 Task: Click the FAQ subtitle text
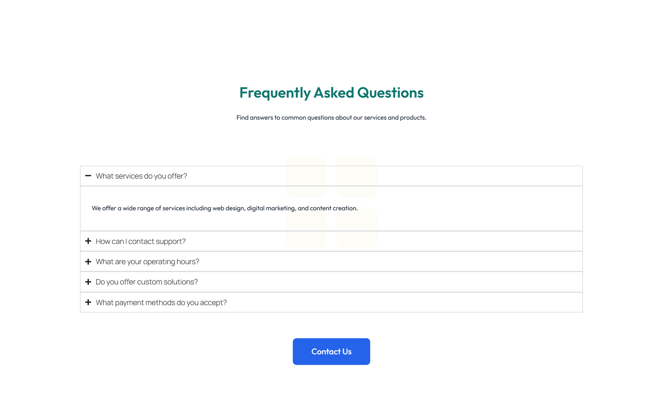(x=331, y=117)
